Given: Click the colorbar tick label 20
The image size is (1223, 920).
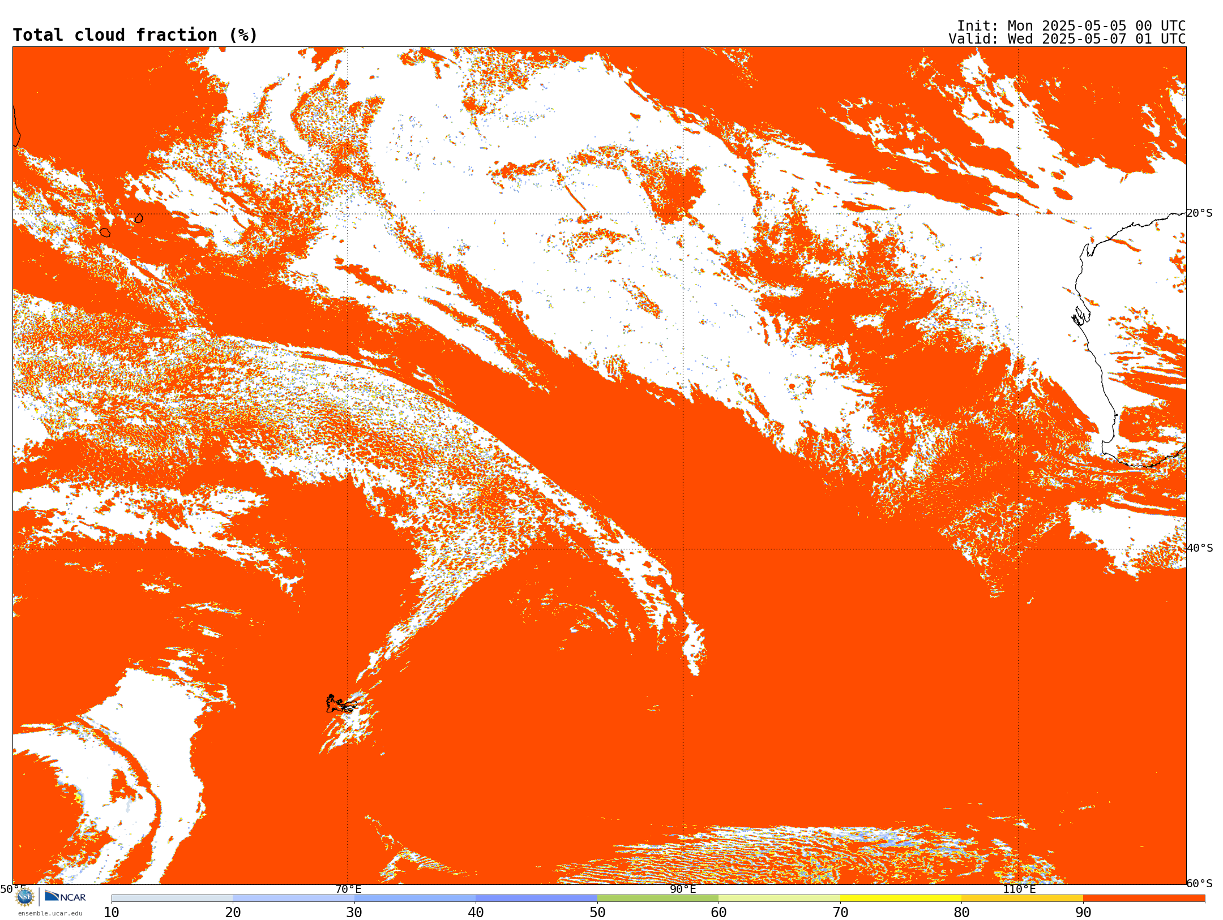Looking at the screenshot, I should 233,913.
